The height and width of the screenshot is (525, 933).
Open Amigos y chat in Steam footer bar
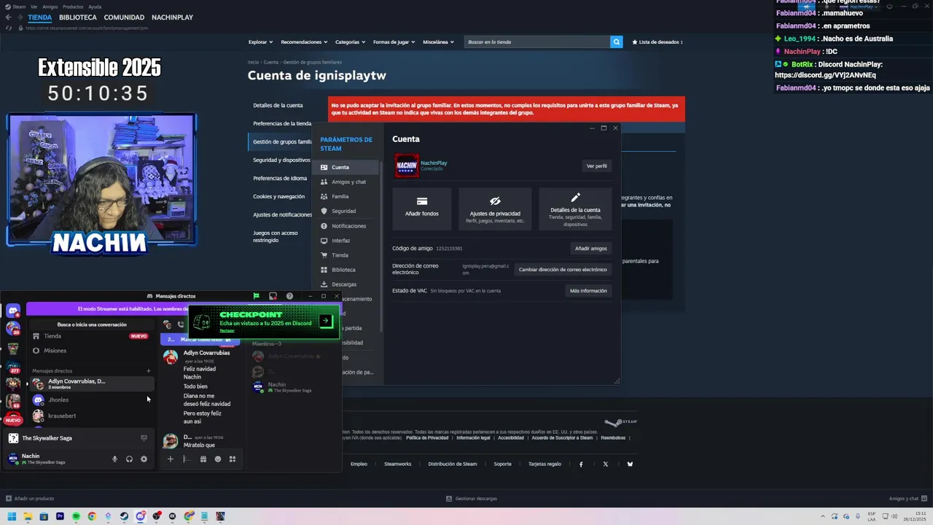click(x=907, y=499)
